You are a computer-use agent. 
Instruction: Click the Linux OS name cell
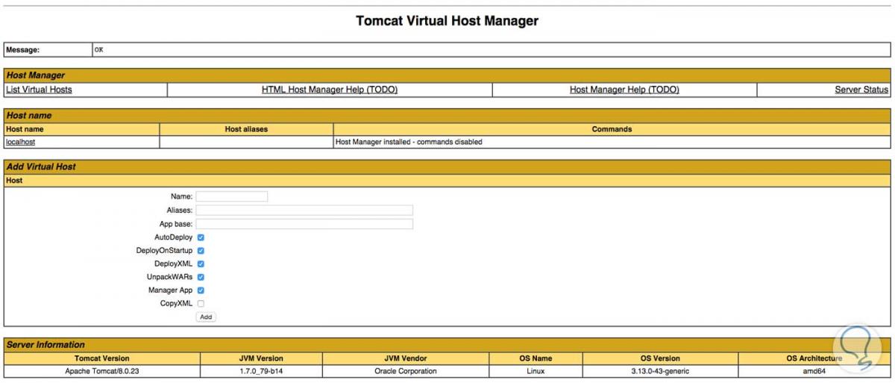click(536, 371)
